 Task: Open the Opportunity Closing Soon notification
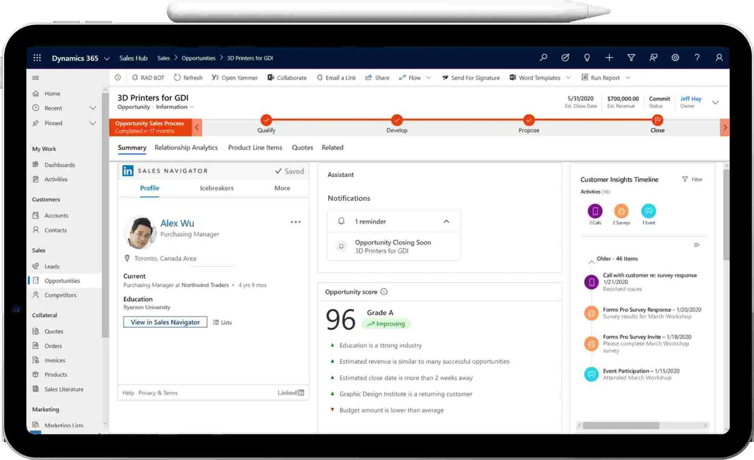pyautogui.click(x=394, y=246)
